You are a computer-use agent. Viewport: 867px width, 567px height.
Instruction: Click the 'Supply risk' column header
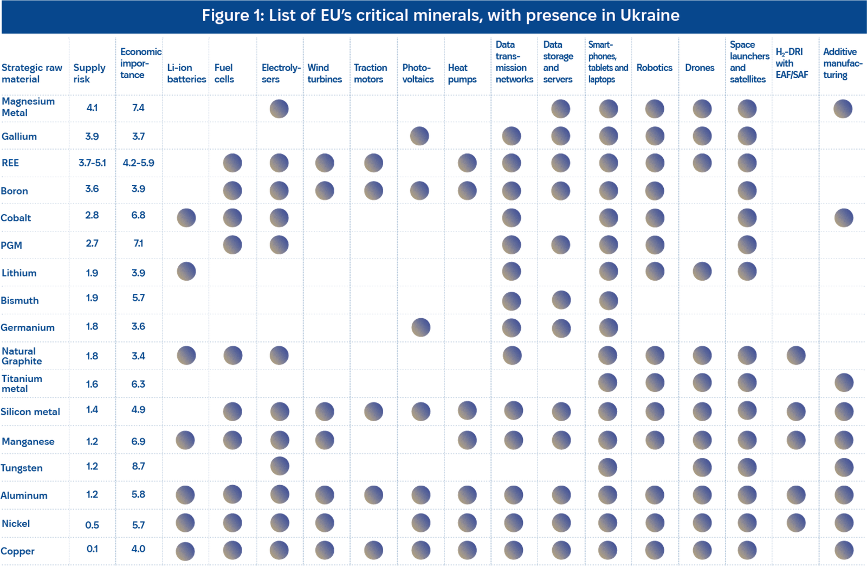click(x=89, y=73)
